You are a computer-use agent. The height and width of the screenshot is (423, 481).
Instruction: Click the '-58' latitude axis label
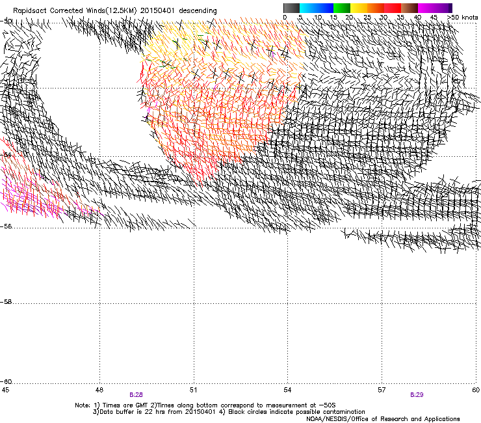tap(6, 302)
